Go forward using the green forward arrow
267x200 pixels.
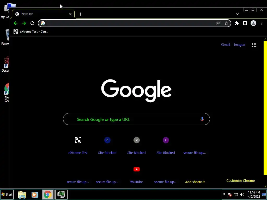pyautogui.click(x=24, y=23)
